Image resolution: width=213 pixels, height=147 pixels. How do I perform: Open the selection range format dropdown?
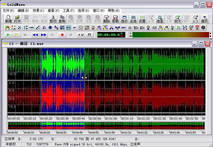pyautogui.click(x=136, y=139)
